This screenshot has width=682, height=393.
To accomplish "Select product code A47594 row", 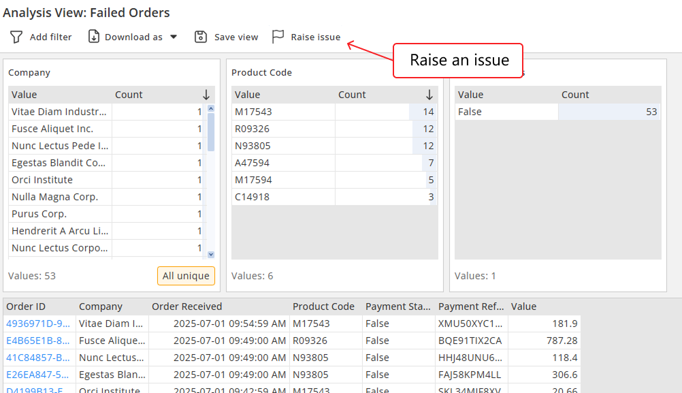I will [334, 163].
